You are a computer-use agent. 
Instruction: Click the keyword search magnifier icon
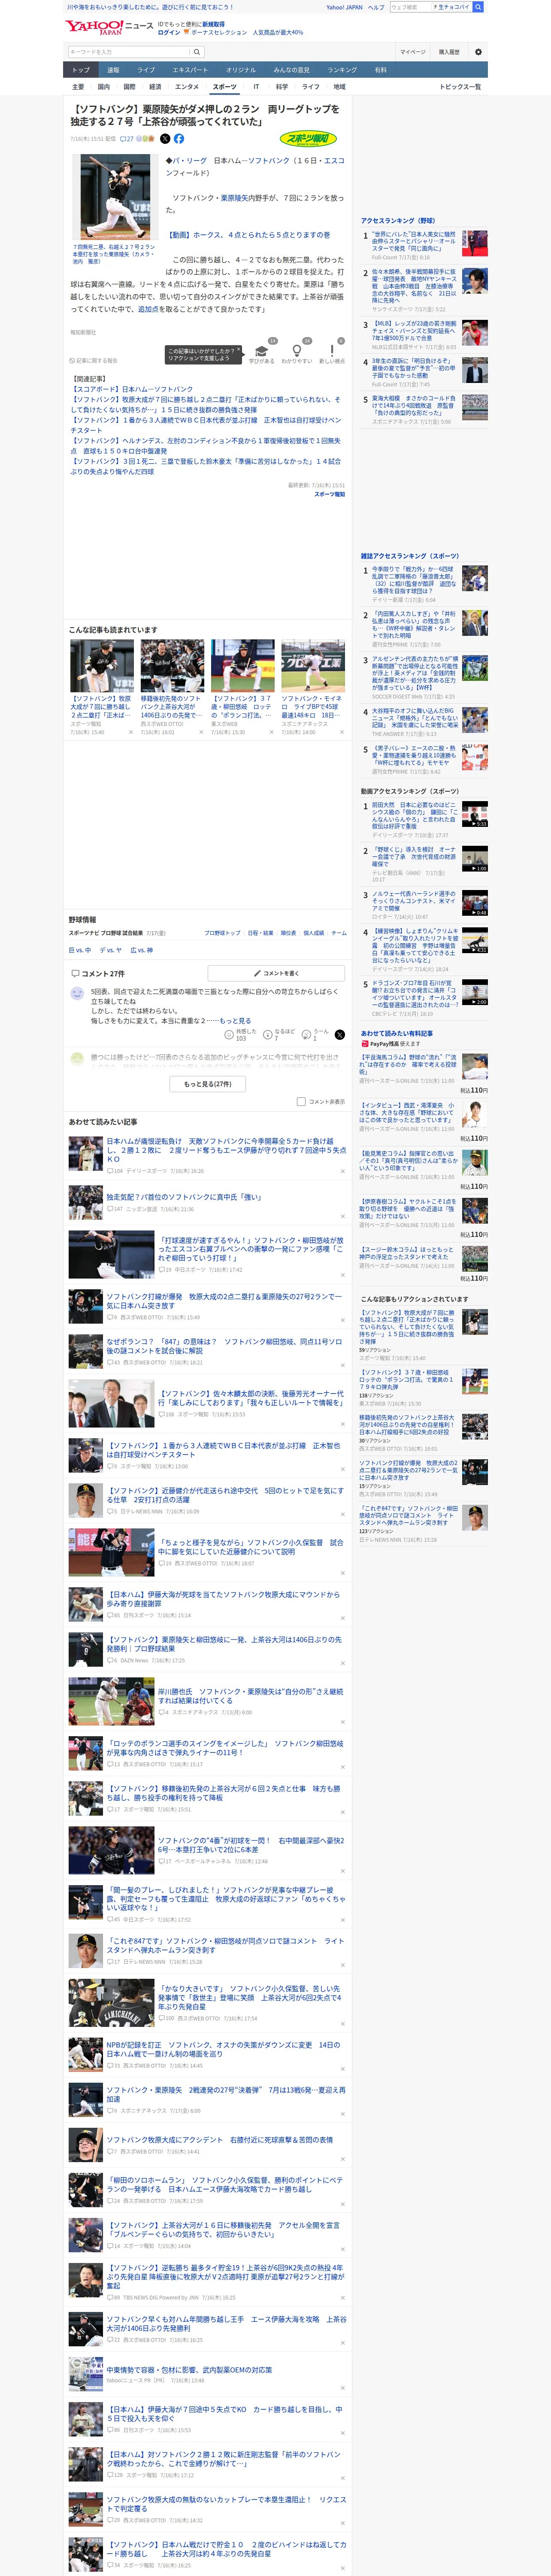tap(197, 52)
